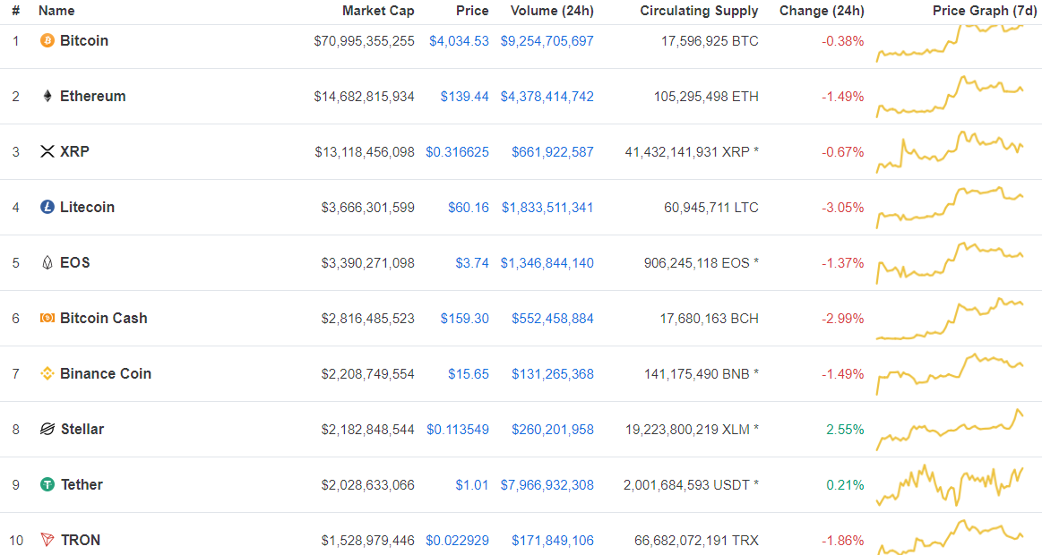Click the Tether logo icon
1042x555 pixels.
(47, 484)
